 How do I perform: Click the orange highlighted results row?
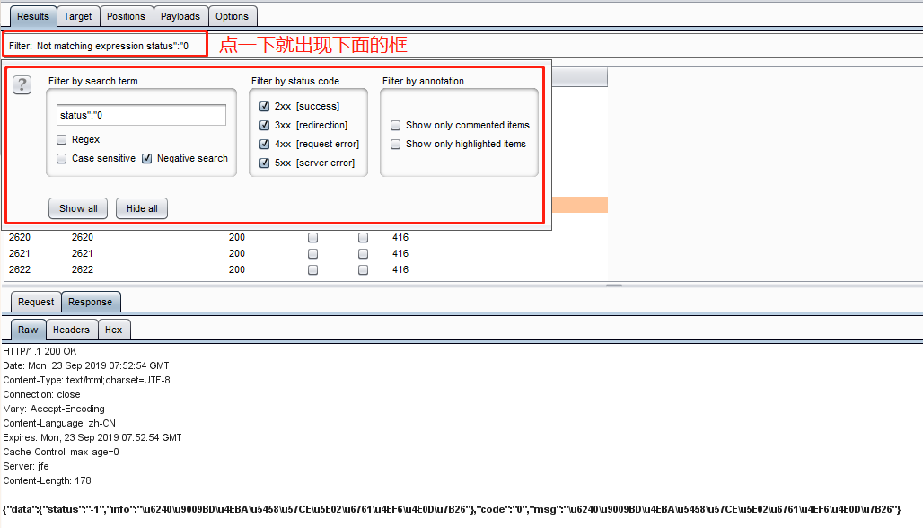pos(579,205)
